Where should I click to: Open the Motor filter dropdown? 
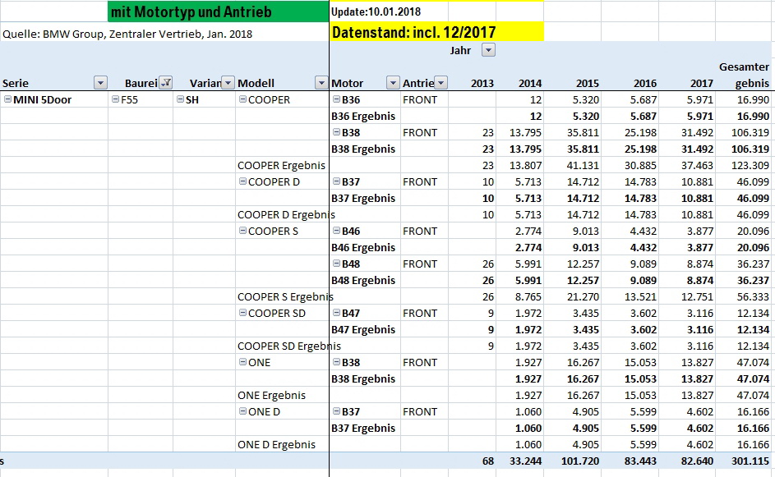tap(393, 83)
